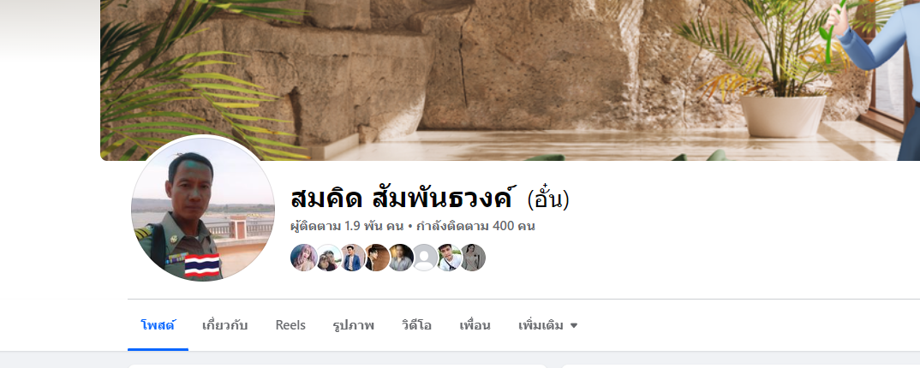Viewport: 920px width, 368px height.
Task: Switch to the เกี่ยวกับ tab
Action: (x=224, y=325)
